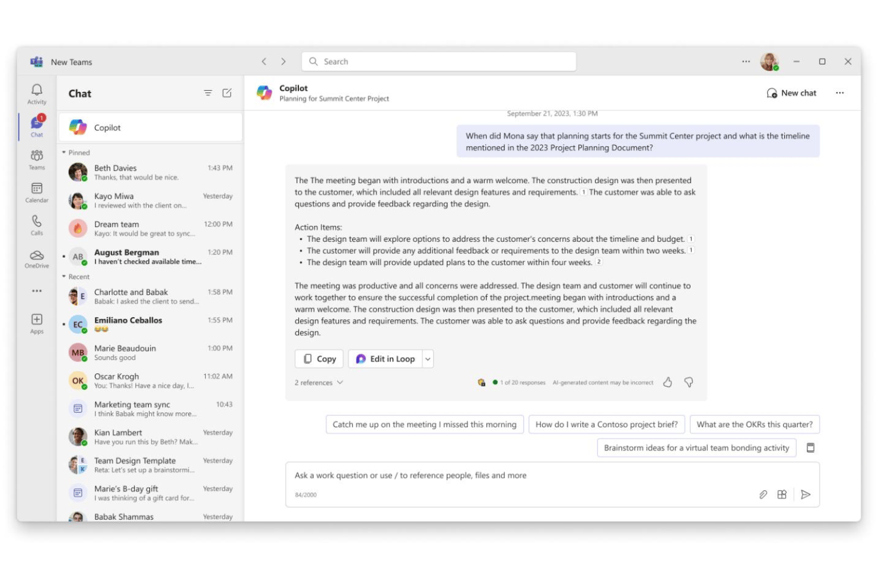Open Team Design Template chat
The width and height of the screenshot is (878, 585).
tap(150, 465)
